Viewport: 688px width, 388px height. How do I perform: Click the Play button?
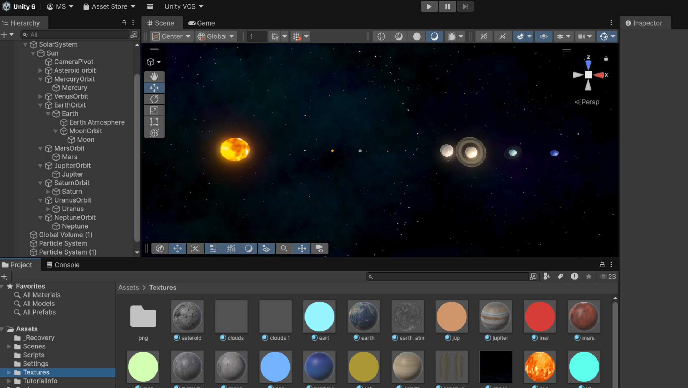(x=429, y=6)
